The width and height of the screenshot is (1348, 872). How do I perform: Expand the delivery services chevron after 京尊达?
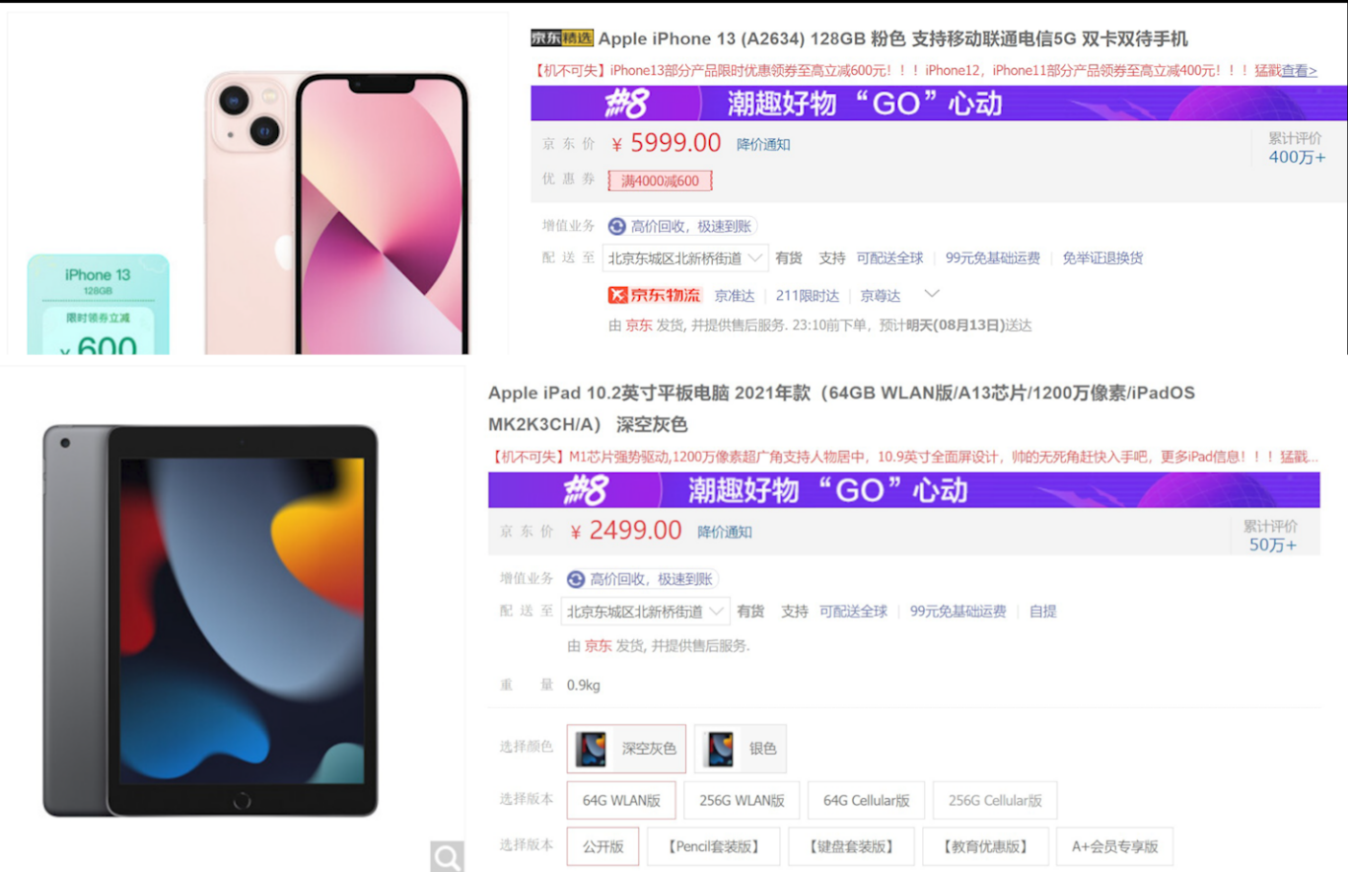click(x=931, y=294)
